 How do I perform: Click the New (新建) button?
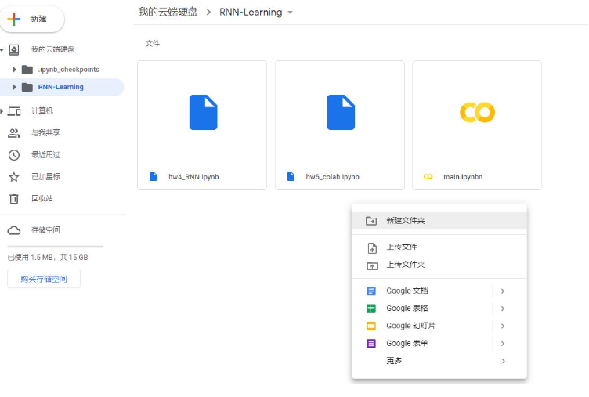31,19
